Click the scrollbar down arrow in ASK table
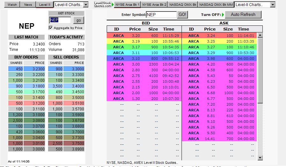 [260, 158]
